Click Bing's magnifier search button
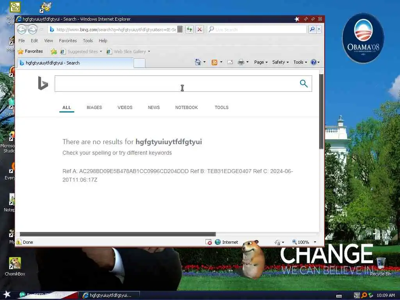Viewport: 400px width, 300px height. pyautogui.click(x=304, y=84)
